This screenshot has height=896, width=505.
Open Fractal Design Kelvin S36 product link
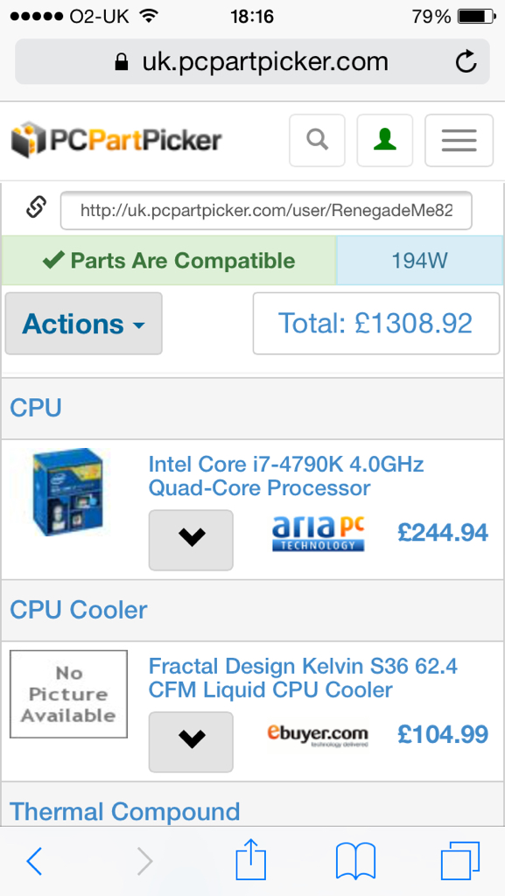pos(303,678)
